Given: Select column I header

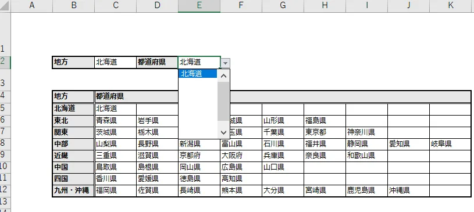Looking at the screenshot, I should point(366,6).
